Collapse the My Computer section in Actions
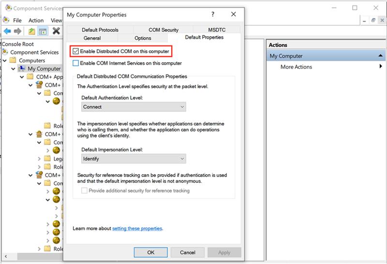The image size is (387, 264). coord(381,56)
